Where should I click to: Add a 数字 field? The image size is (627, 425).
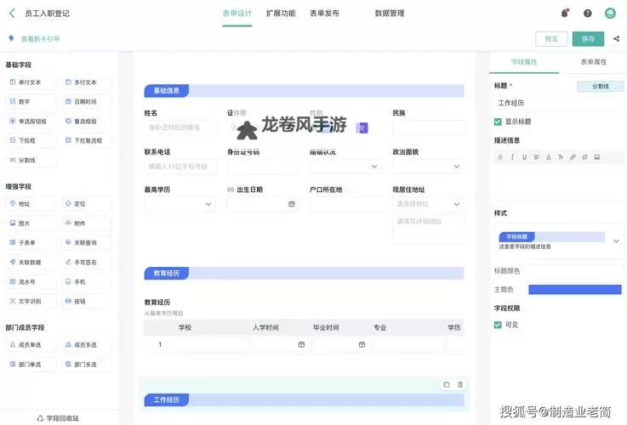point(31,102)
